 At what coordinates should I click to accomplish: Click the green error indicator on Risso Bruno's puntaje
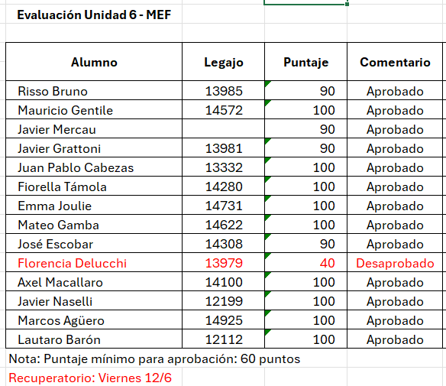click(x=267, y=83)
